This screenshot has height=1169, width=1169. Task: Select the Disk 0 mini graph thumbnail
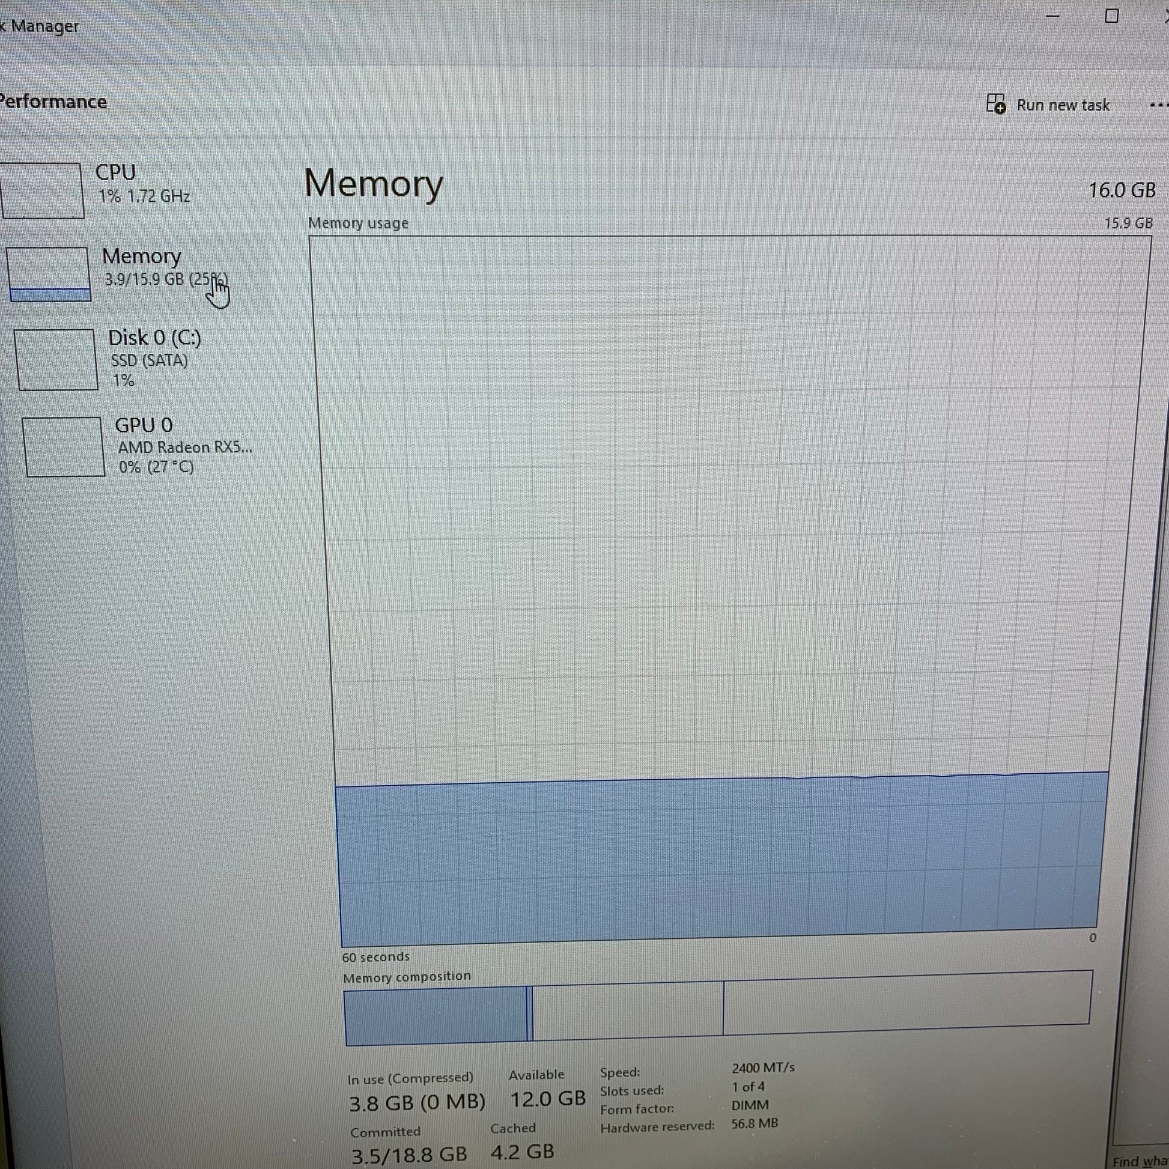tap(56, 359)
